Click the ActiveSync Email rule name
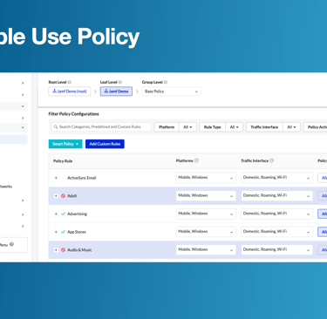 (x=82, y=178)
